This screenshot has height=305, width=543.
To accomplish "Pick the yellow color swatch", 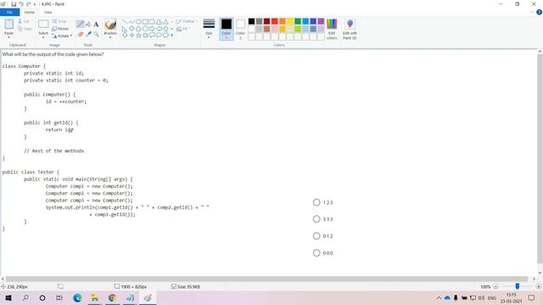I will (x=290, y=21).
